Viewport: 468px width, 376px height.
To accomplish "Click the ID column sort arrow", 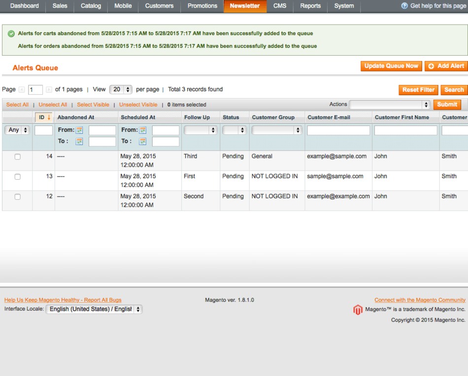I will [49, 117].
